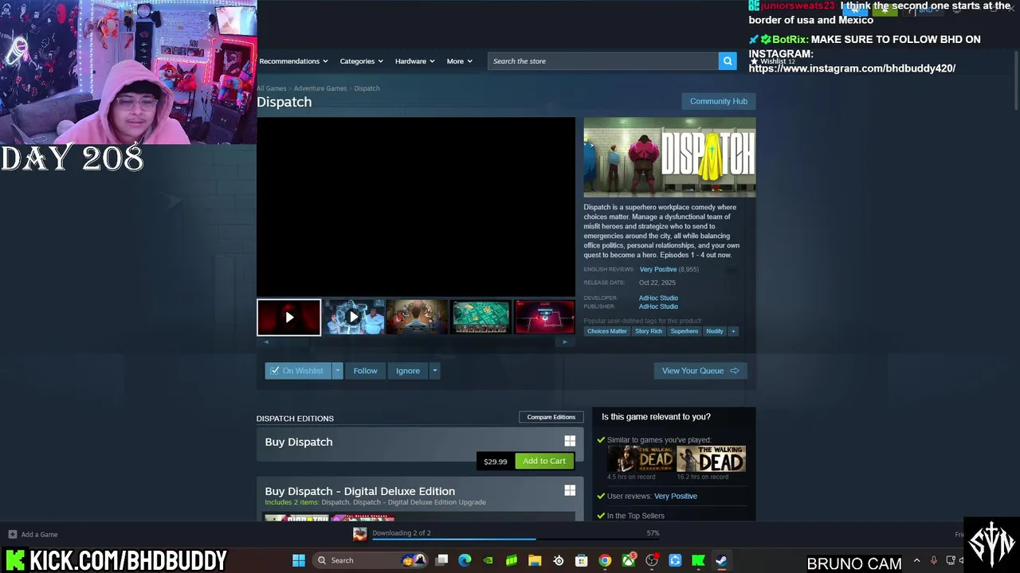Click Very Positive user reviews link in relevance panel
1020x573 pixels.
tap(676, 496)
